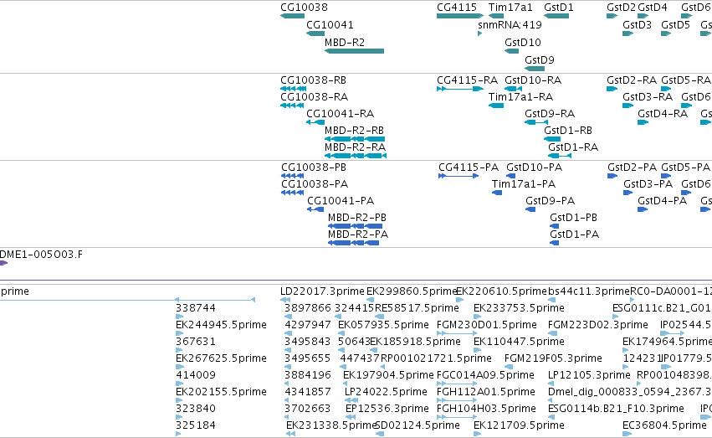Image resolution: width=712 pixels, height=438 pixels.
Task: Select the GstD10-RA transcript label
Action: coord(533,80)
